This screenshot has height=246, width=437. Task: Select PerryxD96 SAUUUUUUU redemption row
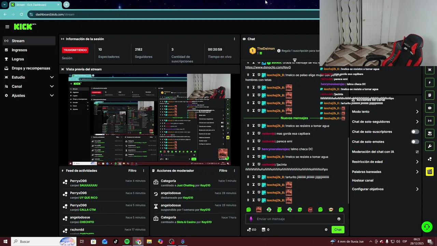[104, 183]
